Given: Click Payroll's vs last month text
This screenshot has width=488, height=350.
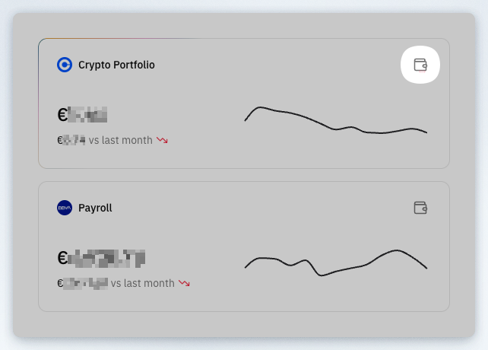Looking at the screenshot, I should (143, 283).
